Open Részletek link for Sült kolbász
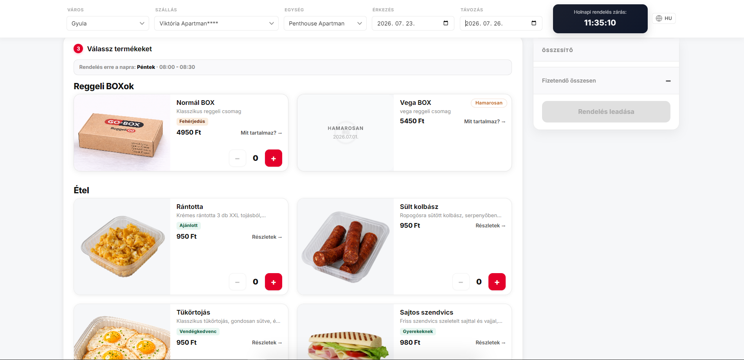The width and height of the screenshot is (744, 360). click(x=490, y=226)
